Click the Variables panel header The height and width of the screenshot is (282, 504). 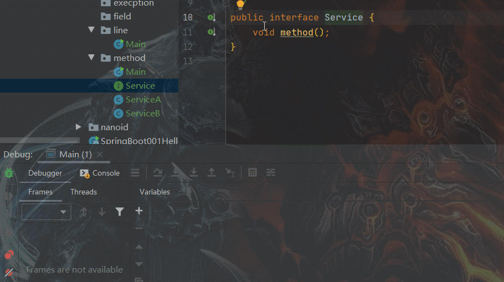pos(155,192)
